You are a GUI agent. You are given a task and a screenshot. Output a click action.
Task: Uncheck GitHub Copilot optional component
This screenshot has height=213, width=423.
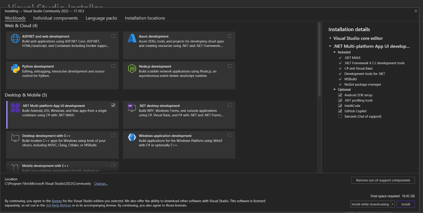(340, 111)
